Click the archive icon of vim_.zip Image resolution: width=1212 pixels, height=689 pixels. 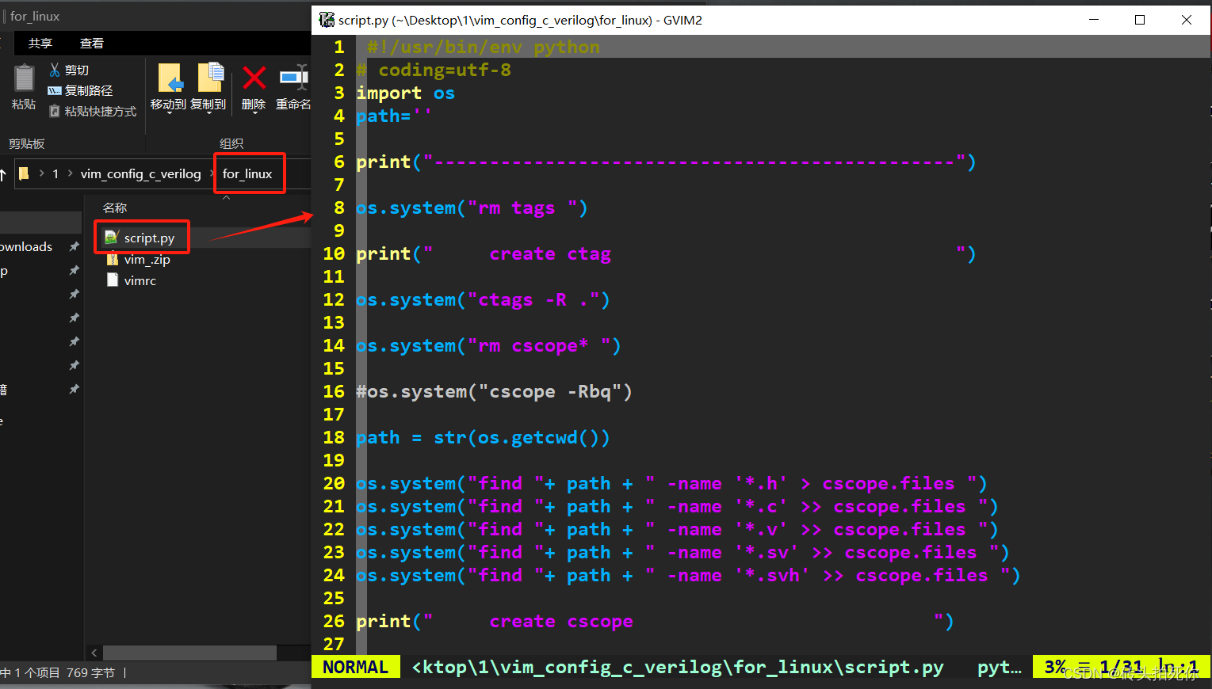point(112,259)
